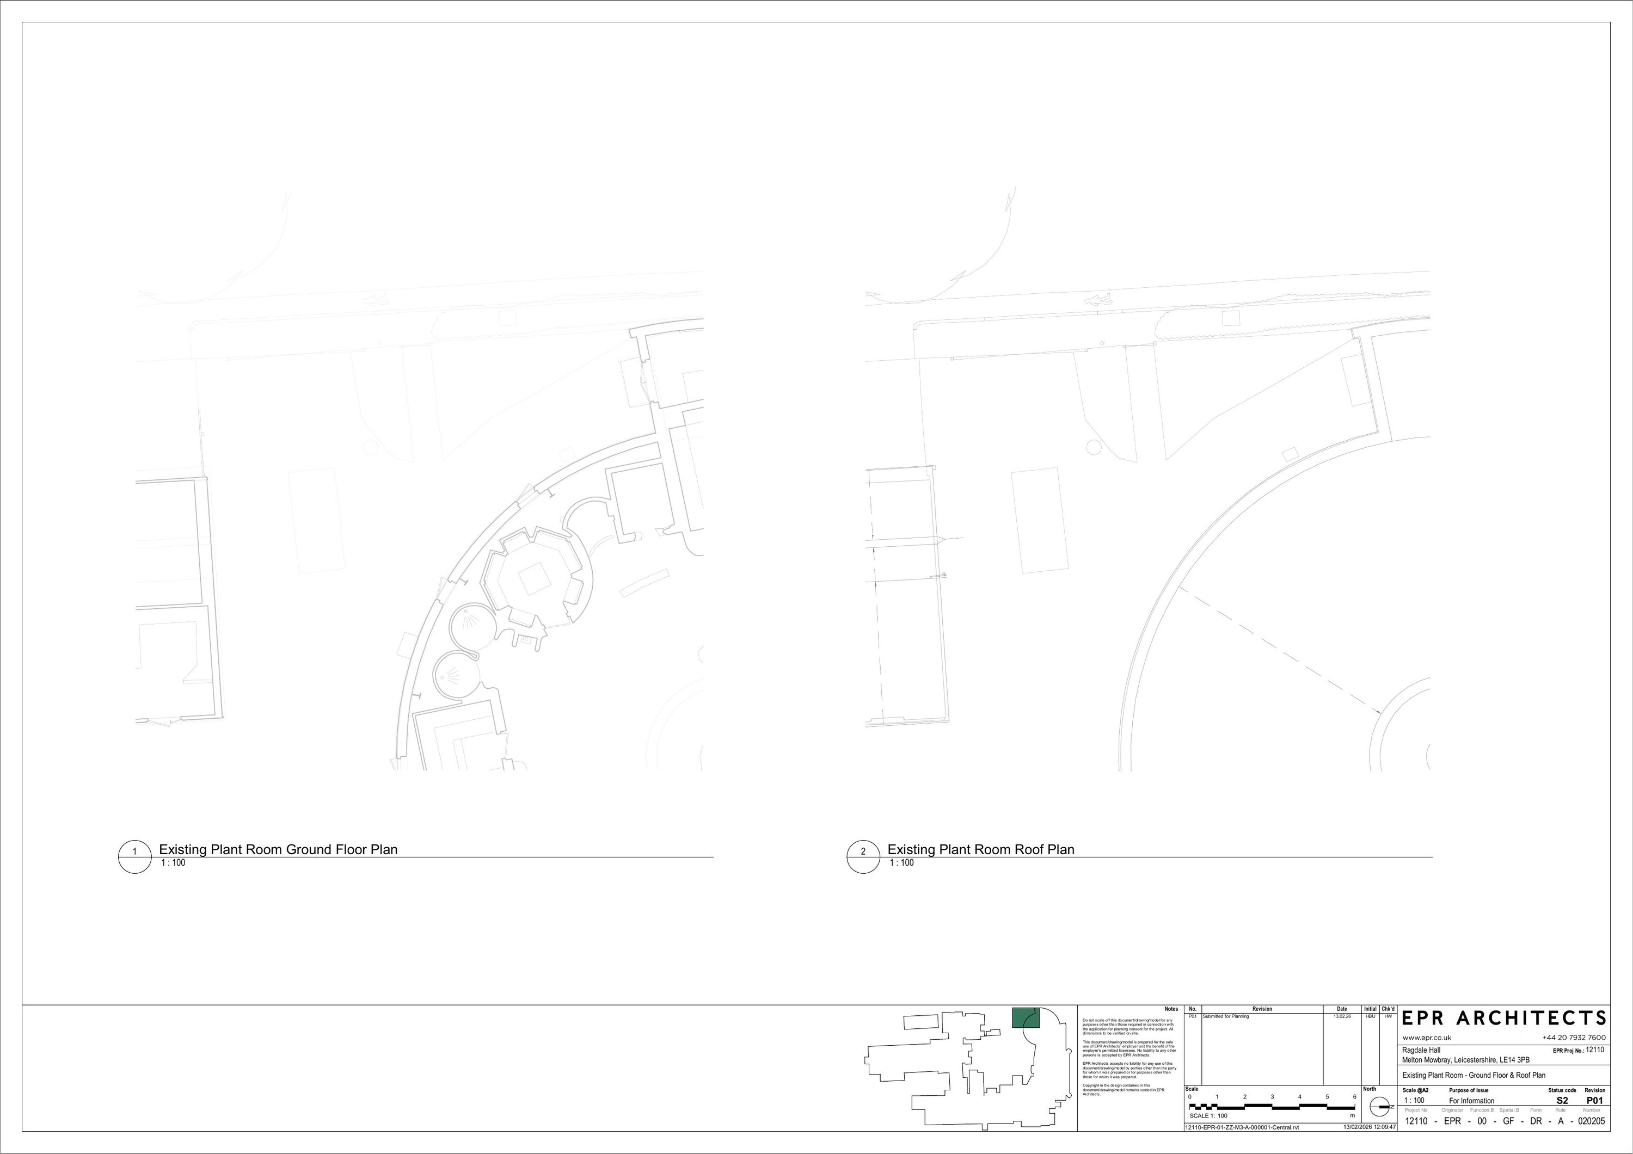
Task: Select the Existing Plant Room Roof Plan title
Action: click(x=981, y=850)
